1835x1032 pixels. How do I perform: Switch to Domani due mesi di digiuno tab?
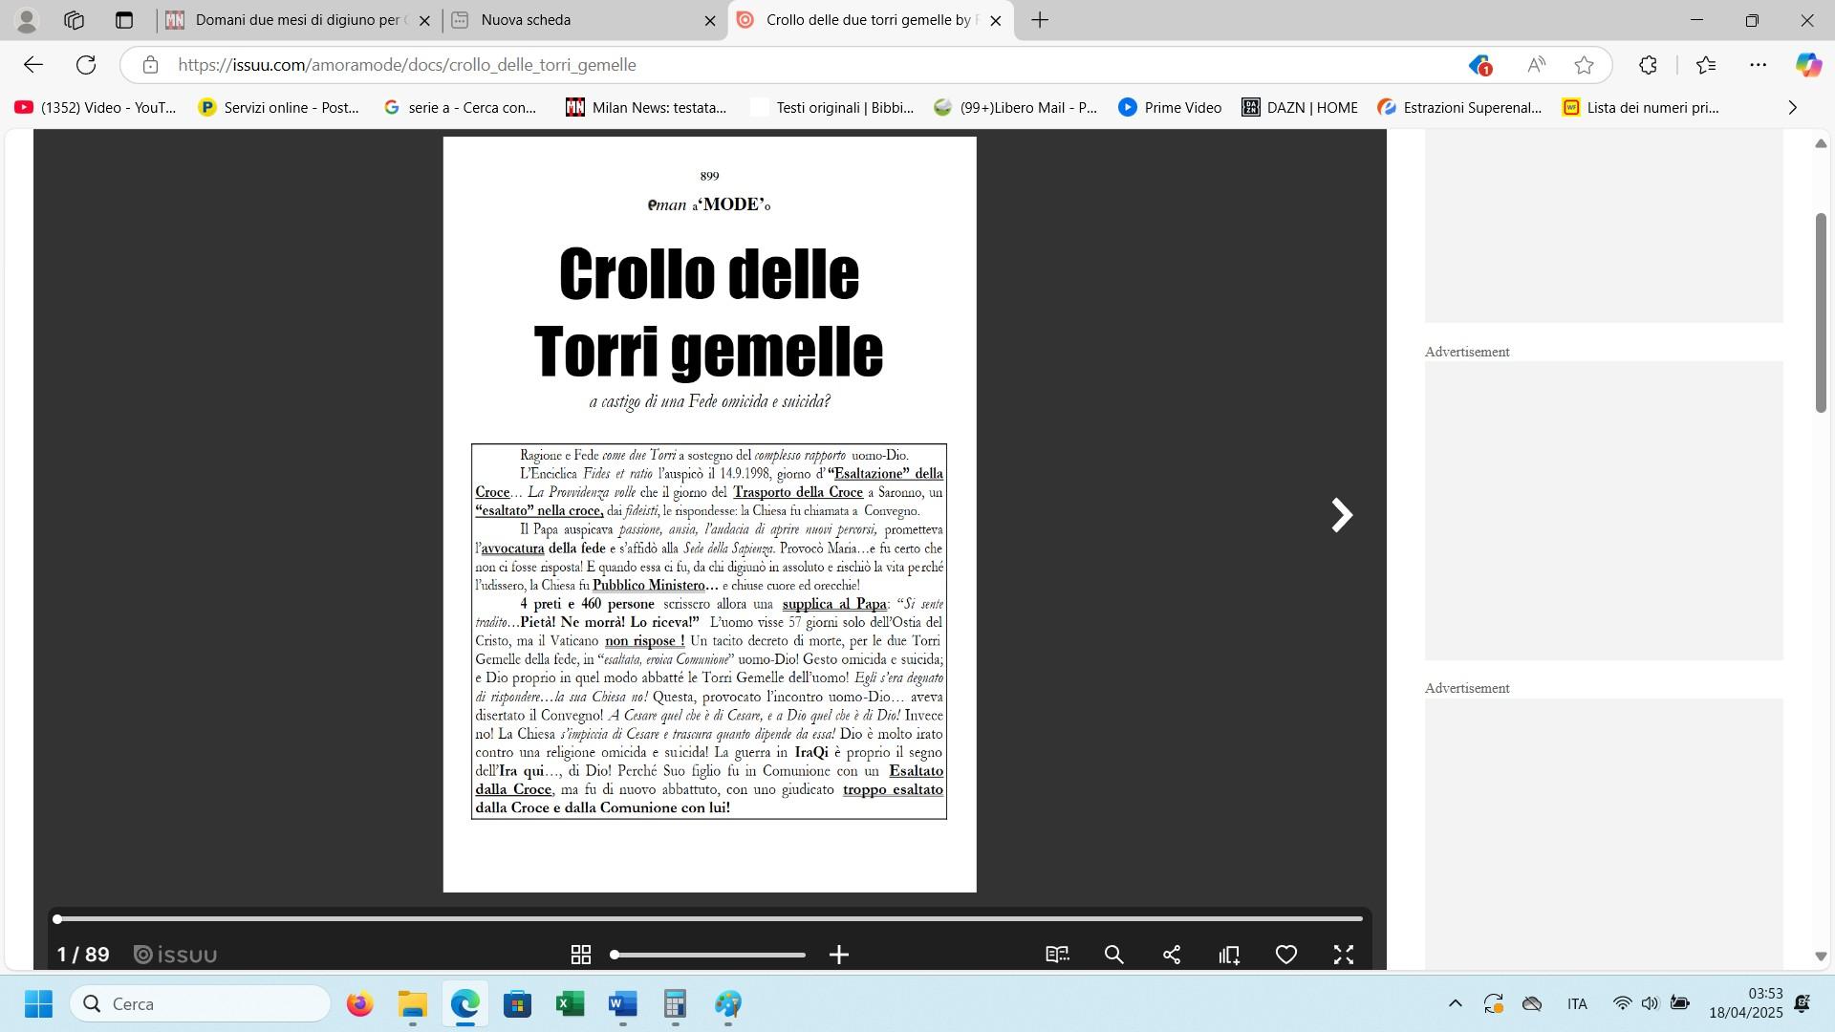(296, 20)
